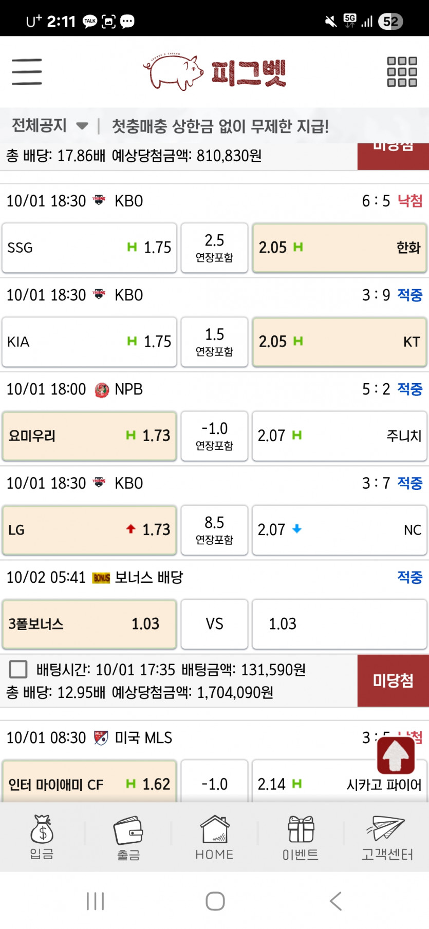The width and height of the screenshot is (429, 929).
Task: Tap the 요미우리 1.73 odds box
Action: tap(89, 435)
